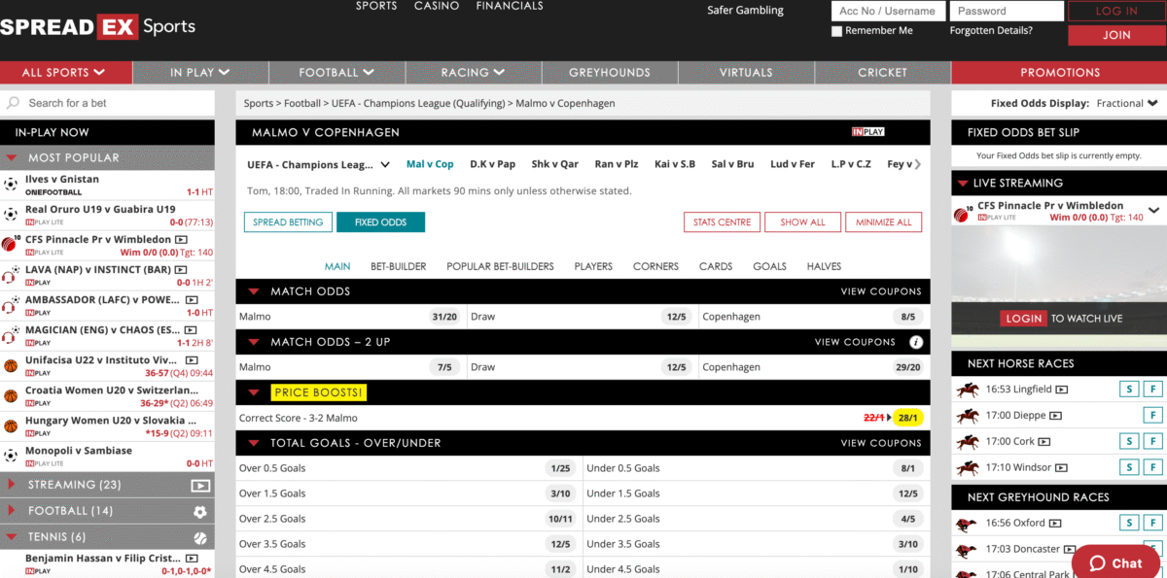Collapse the Live Streaming panel

(x=962, y=183)
